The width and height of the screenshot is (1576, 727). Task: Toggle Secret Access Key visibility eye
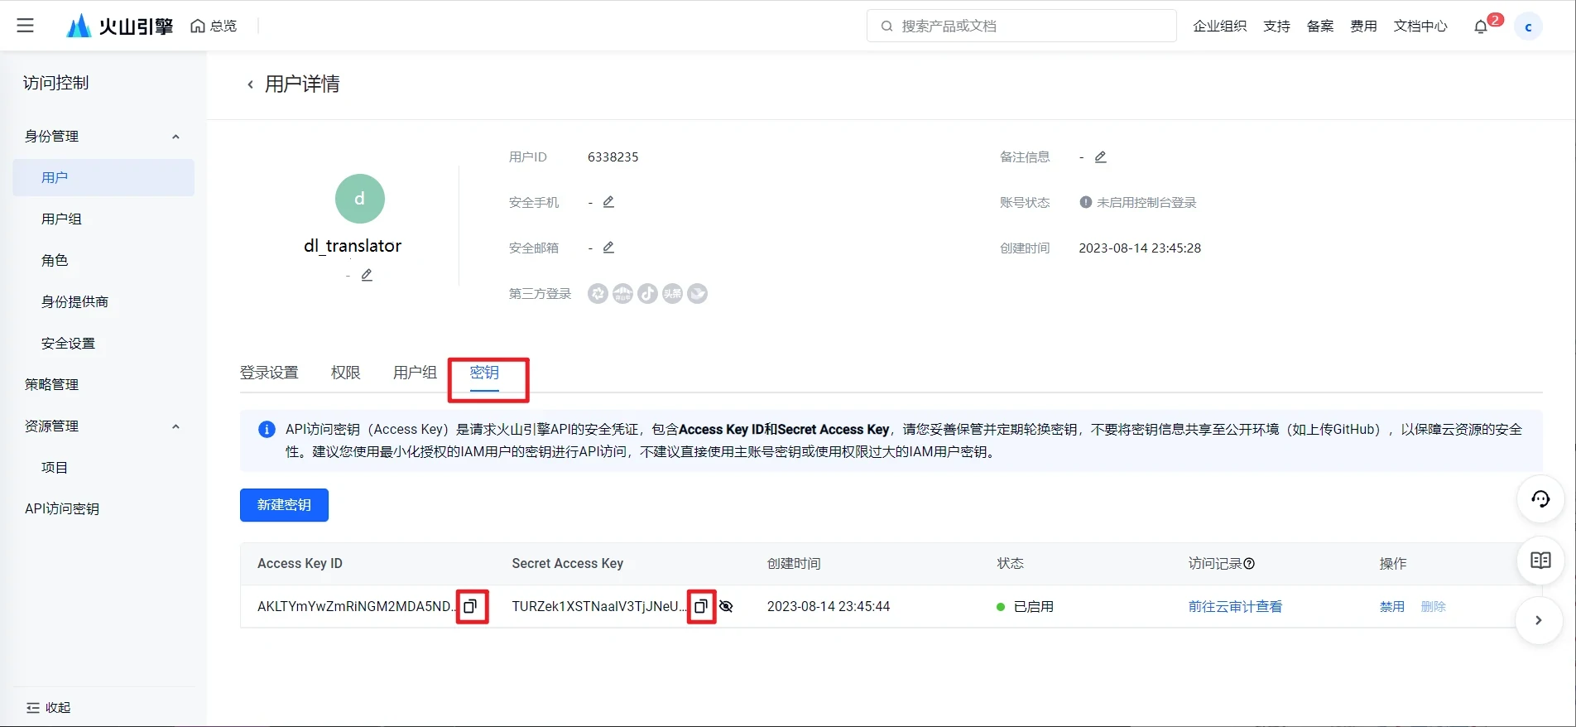[x=726, y=606]
